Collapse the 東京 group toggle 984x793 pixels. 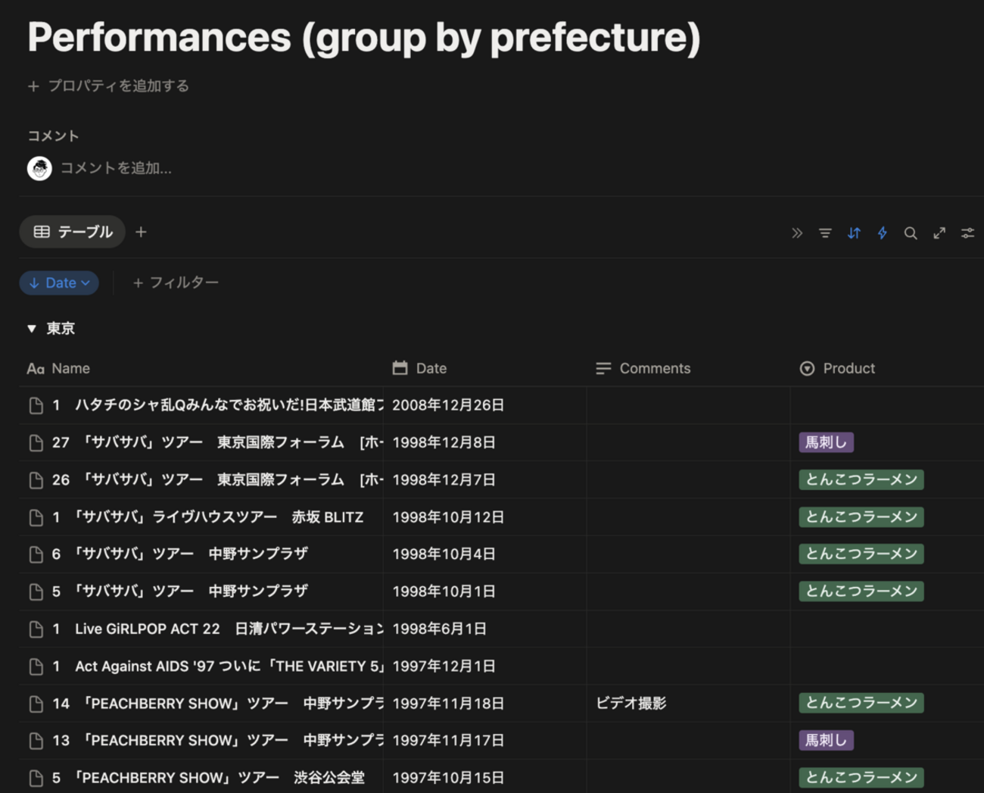click(32, 329)
